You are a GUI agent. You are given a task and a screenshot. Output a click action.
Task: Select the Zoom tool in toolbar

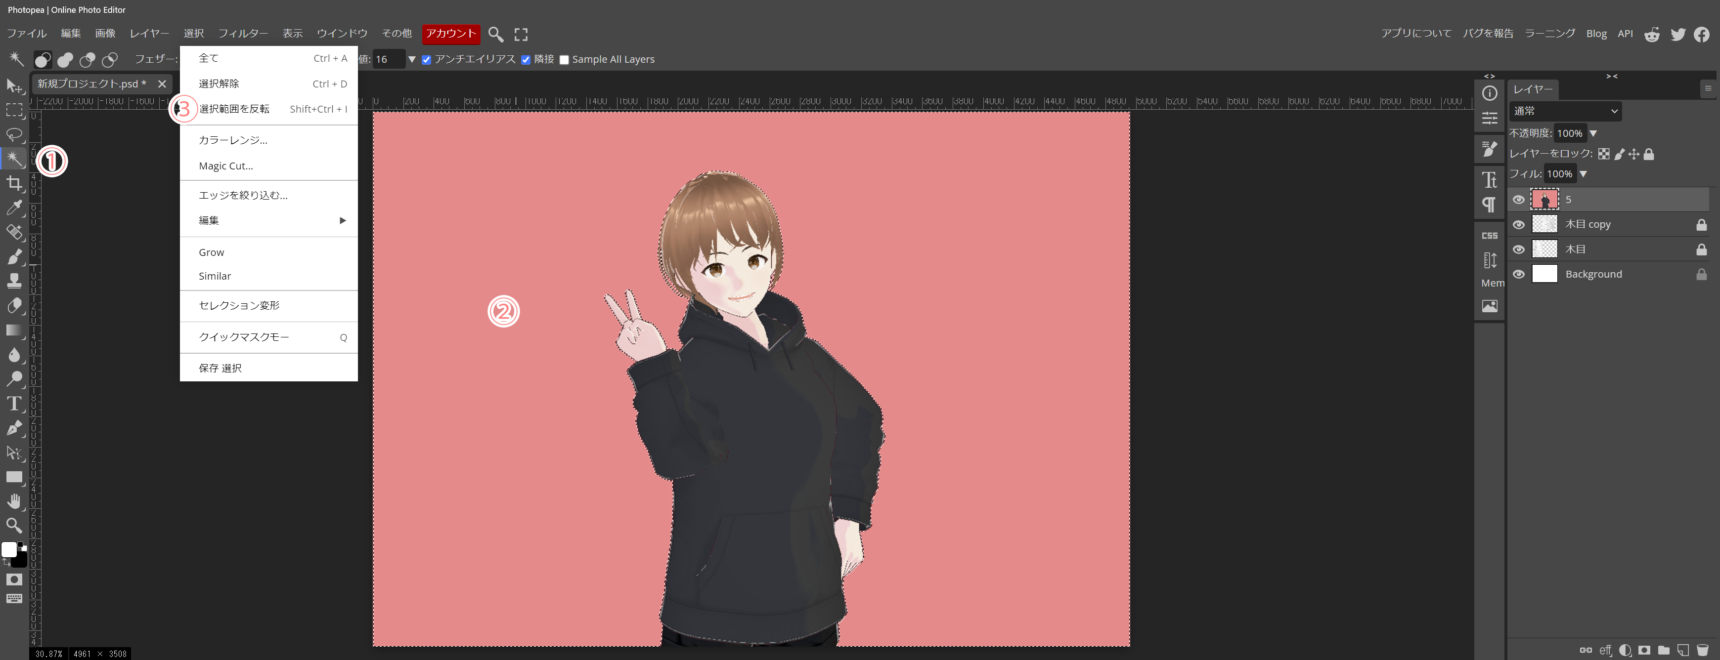14,525
